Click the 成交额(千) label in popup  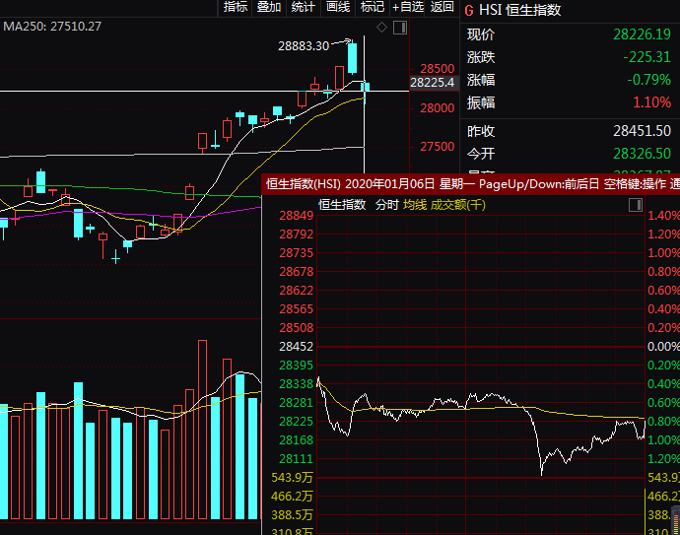tap(458, 205)
